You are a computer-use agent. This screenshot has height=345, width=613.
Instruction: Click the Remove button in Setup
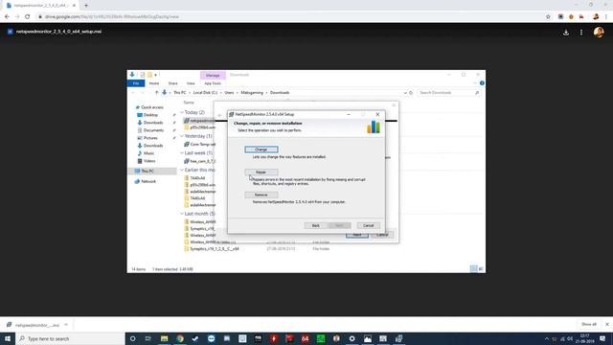(261, 195)
